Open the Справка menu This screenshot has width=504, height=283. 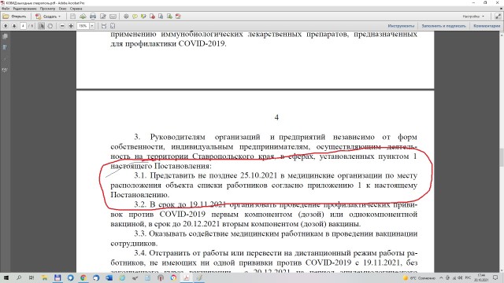[76, 9]
